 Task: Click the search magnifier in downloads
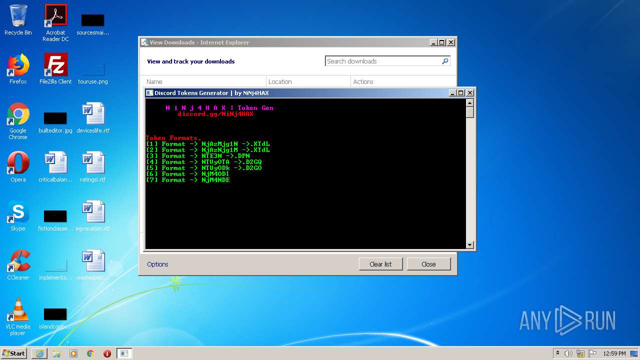(x=445, y=61)
